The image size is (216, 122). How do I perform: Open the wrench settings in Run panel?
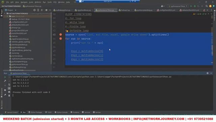tap(5, 81)
